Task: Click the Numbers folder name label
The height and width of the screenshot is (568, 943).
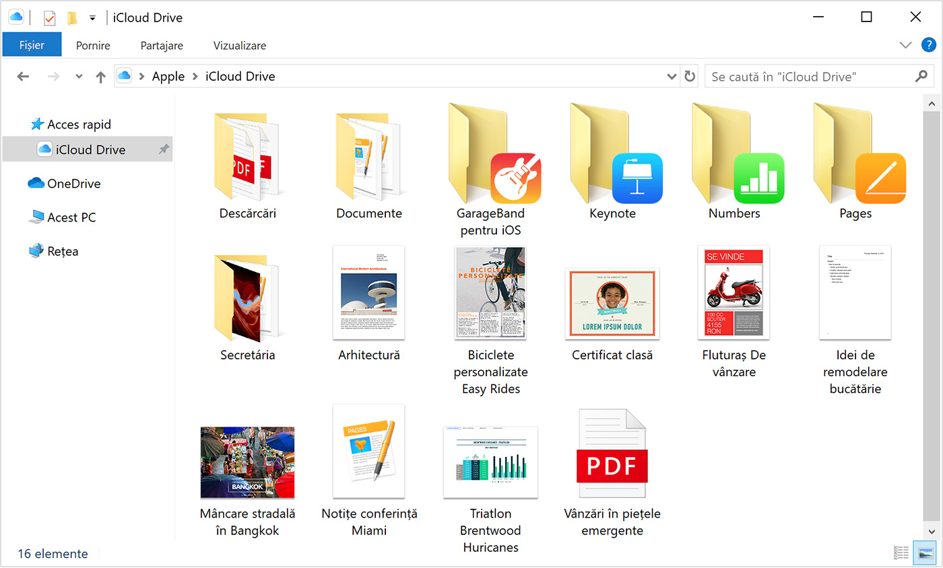Action: [734, 213]
